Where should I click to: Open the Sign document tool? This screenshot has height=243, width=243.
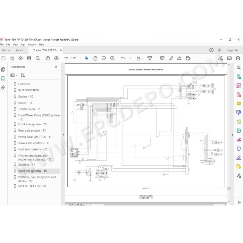(179, 58)
